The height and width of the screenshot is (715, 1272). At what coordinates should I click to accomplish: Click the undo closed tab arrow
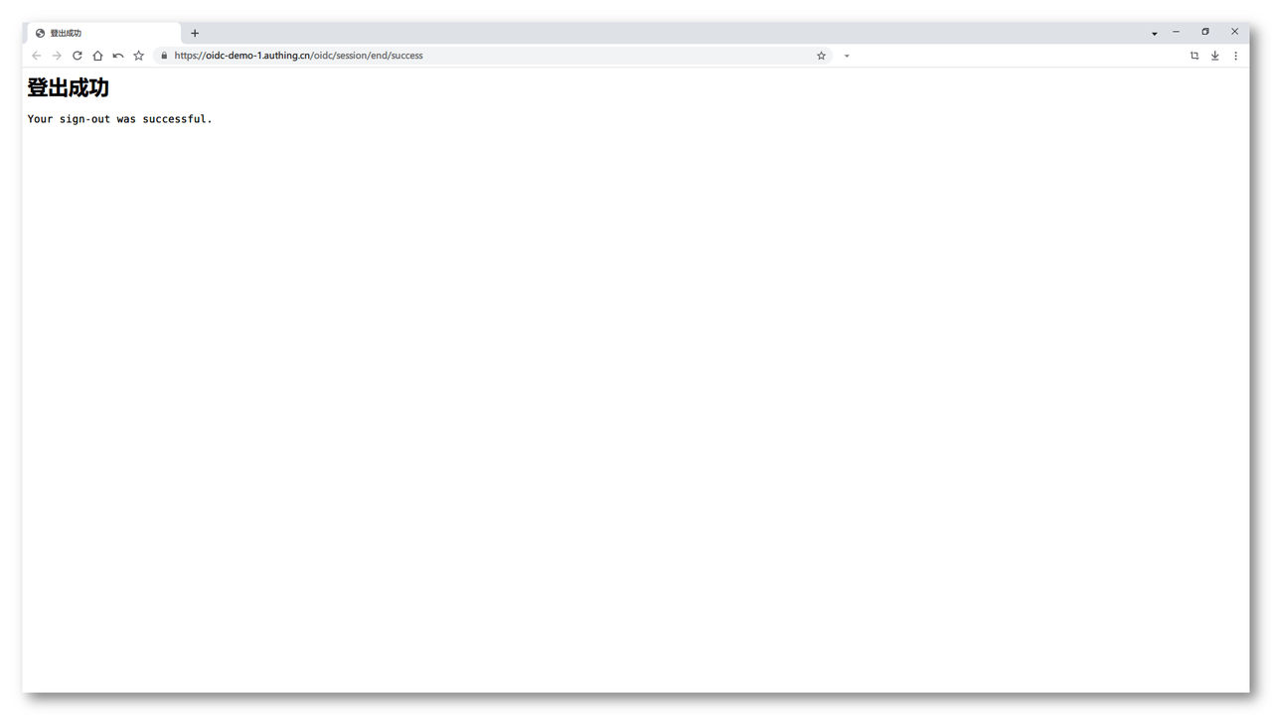coord(118,56)
